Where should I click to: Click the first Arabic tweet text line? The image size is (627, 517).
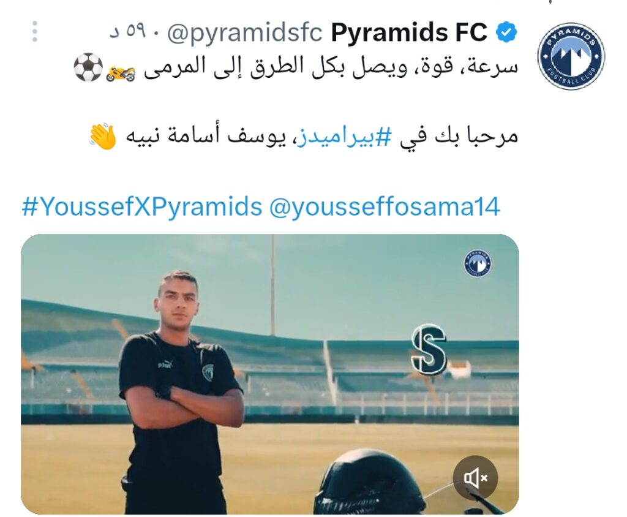[x=296, y=67]
